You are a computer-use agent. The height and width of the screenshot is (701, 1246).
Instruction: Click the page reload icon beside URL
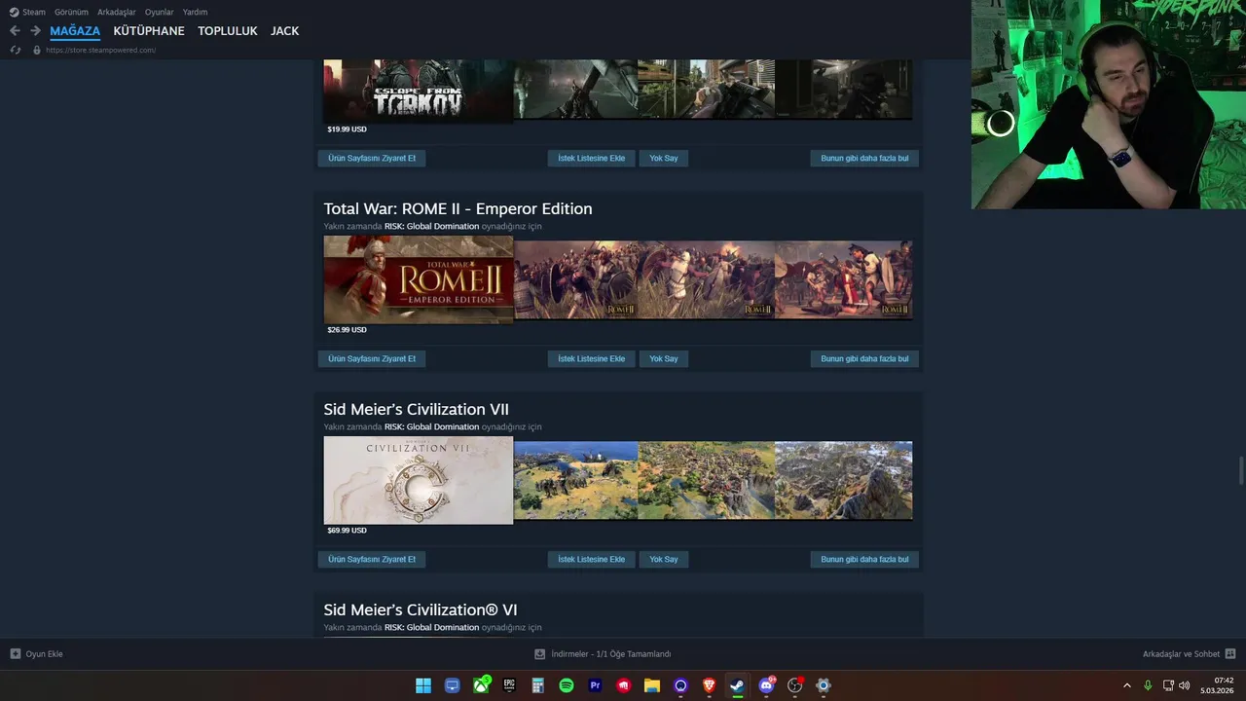(15, 50)
